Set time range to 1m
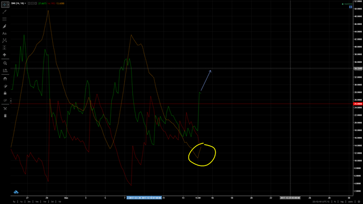 [x=37, y=202]
